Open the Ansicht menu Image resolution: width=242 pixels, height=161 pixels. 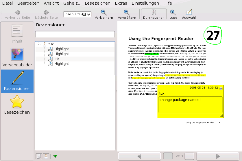(x=51, y=3)
